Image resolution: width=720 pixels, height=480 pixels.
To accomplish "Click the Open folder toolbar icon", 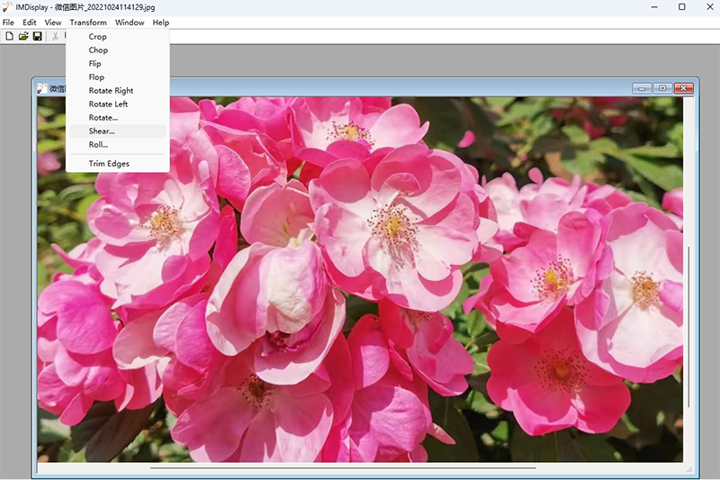I will click(23, 36).
